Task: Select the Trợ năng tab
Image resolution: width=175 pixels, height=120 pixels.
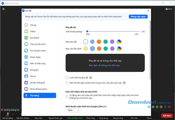Action: tap(40, 95)
